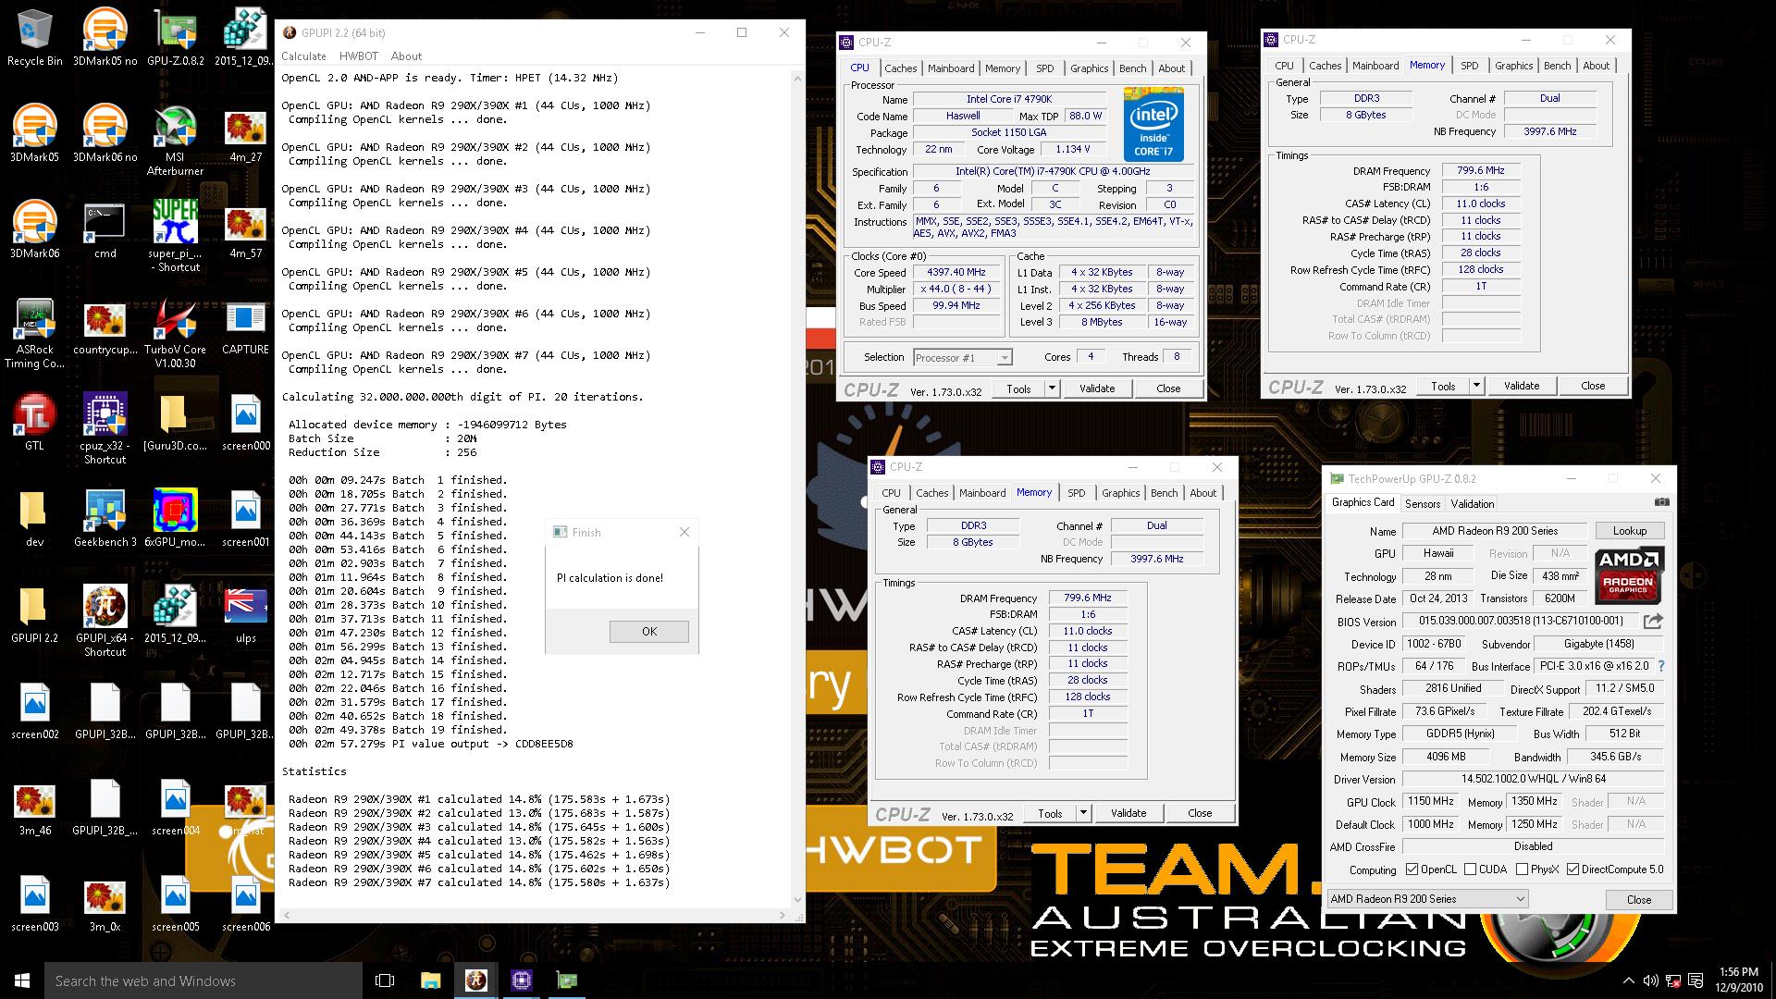Image resolution: width=1776 pixels, height=999 pixels.
Task: Switch to Mainboard tab in lower CPU-Z window
Action: click(x=982, y=493)
